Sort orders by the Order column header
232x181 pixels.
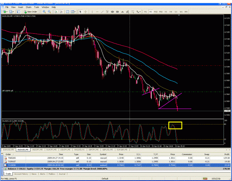pos(8,154)
